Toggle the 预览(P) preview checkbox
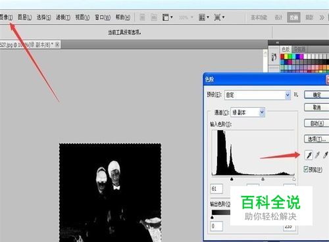This screenshot has width=329, height=242. pyautogui.click(x=306, y=169)
